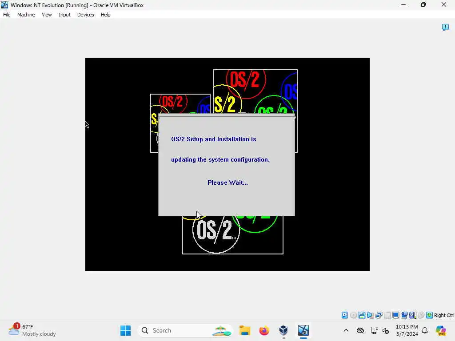Open File Explorer from taskbar

(x=245, y=330)
